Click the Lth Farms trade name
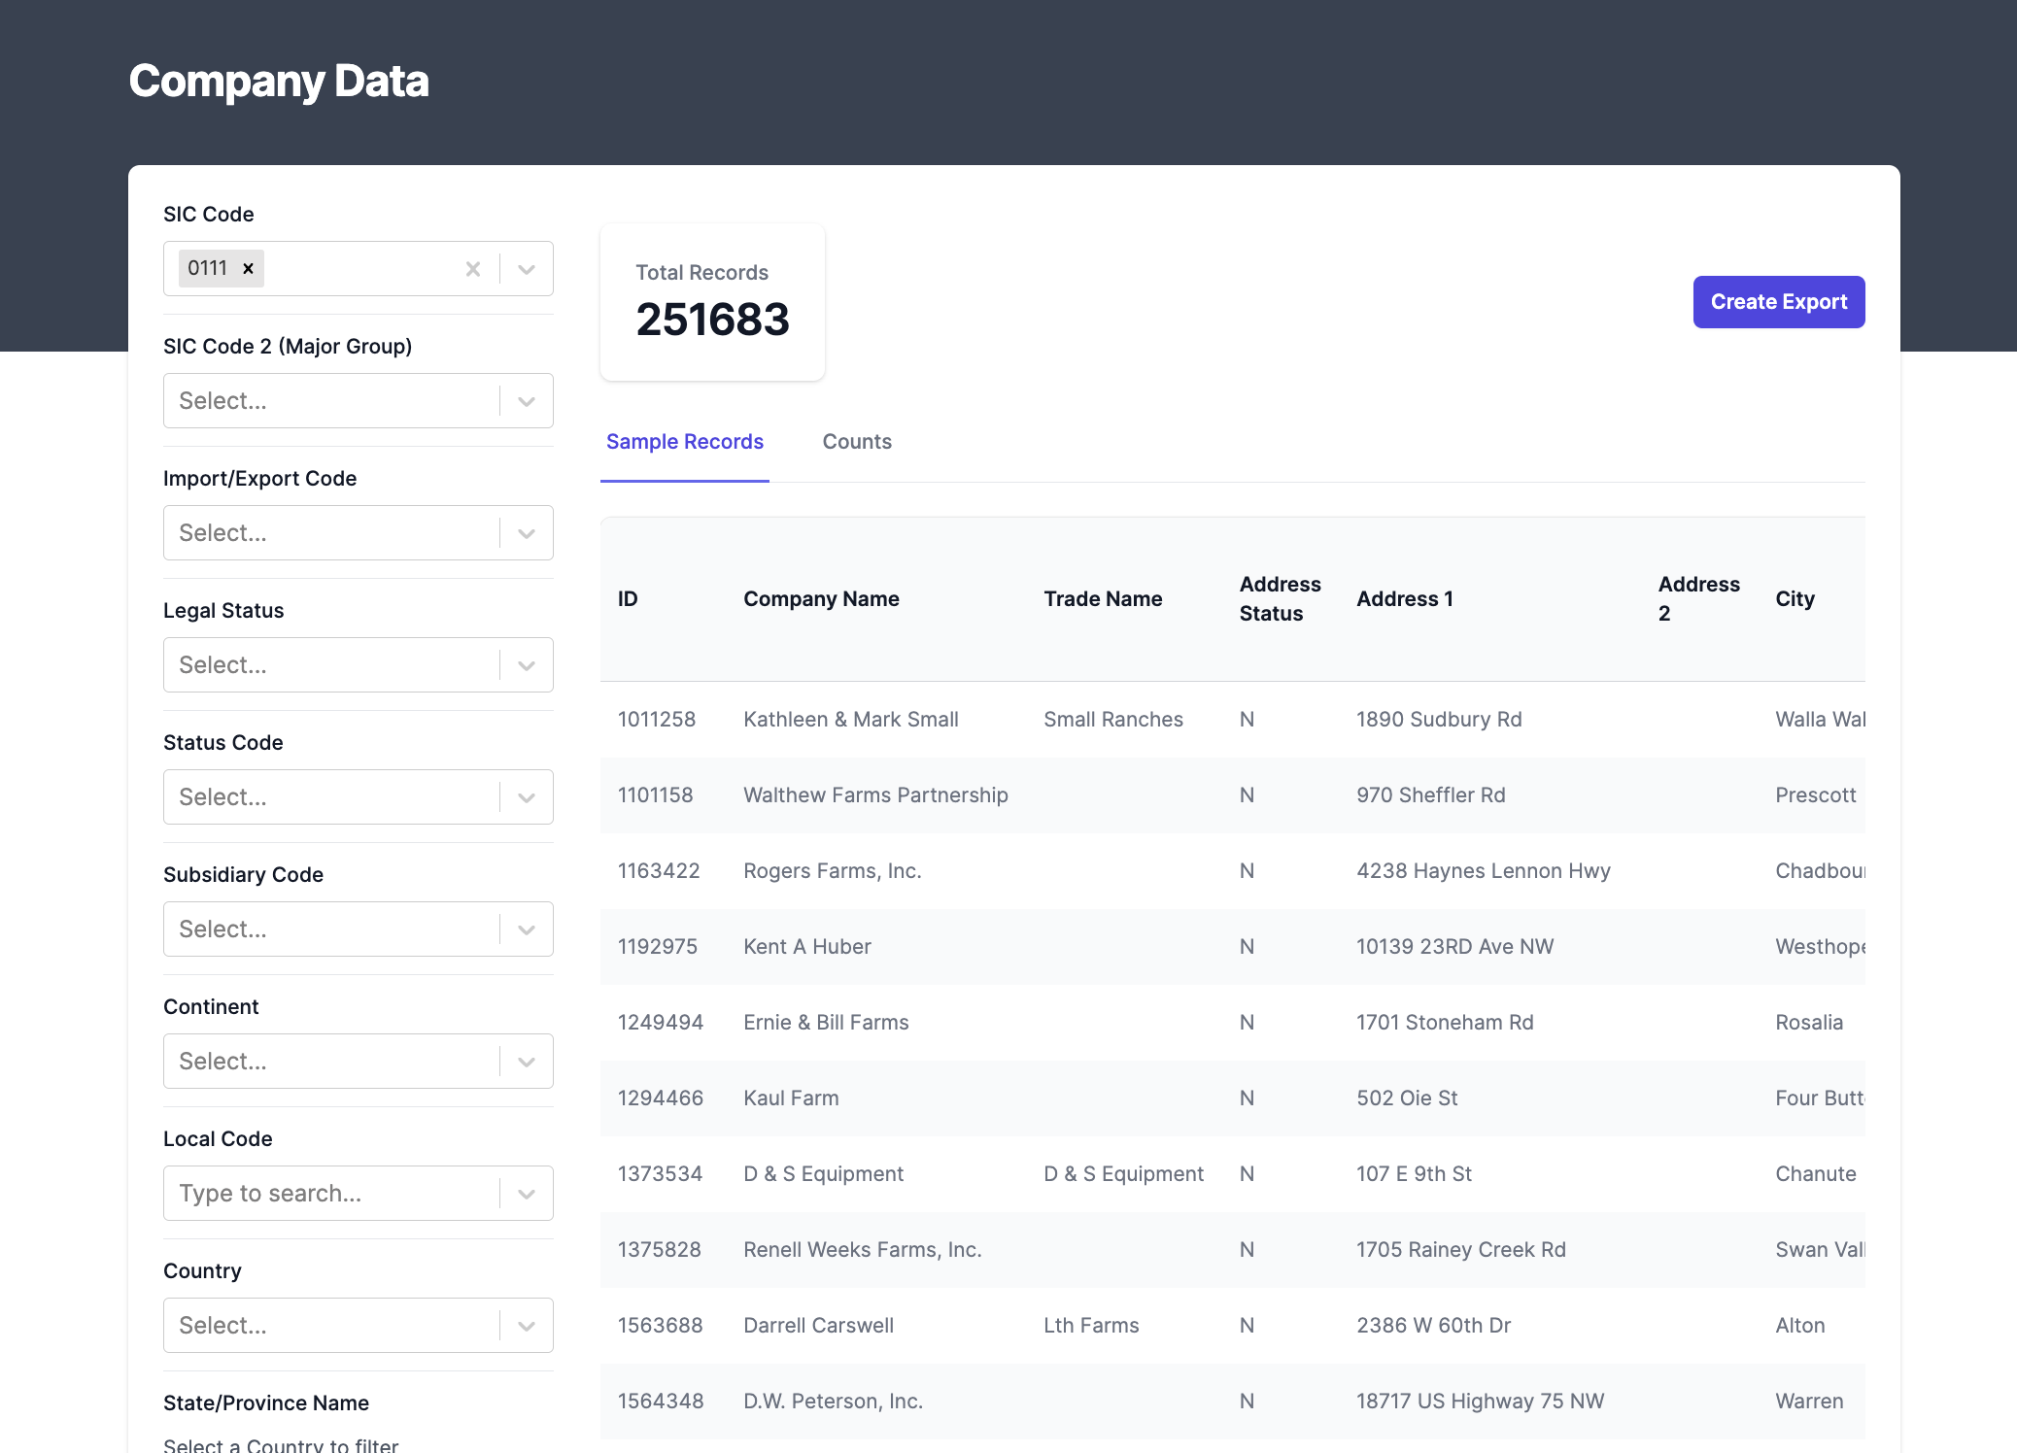The height and width of the screenshot is (1453, 2017). (1091, 1326)
